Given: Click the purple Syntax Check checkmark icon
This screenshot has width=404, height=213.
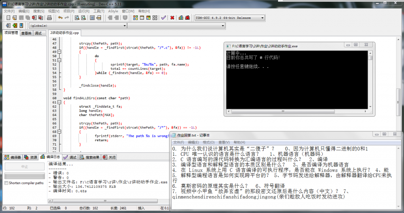Looking at the screenshot, I should tap(163, 18).
